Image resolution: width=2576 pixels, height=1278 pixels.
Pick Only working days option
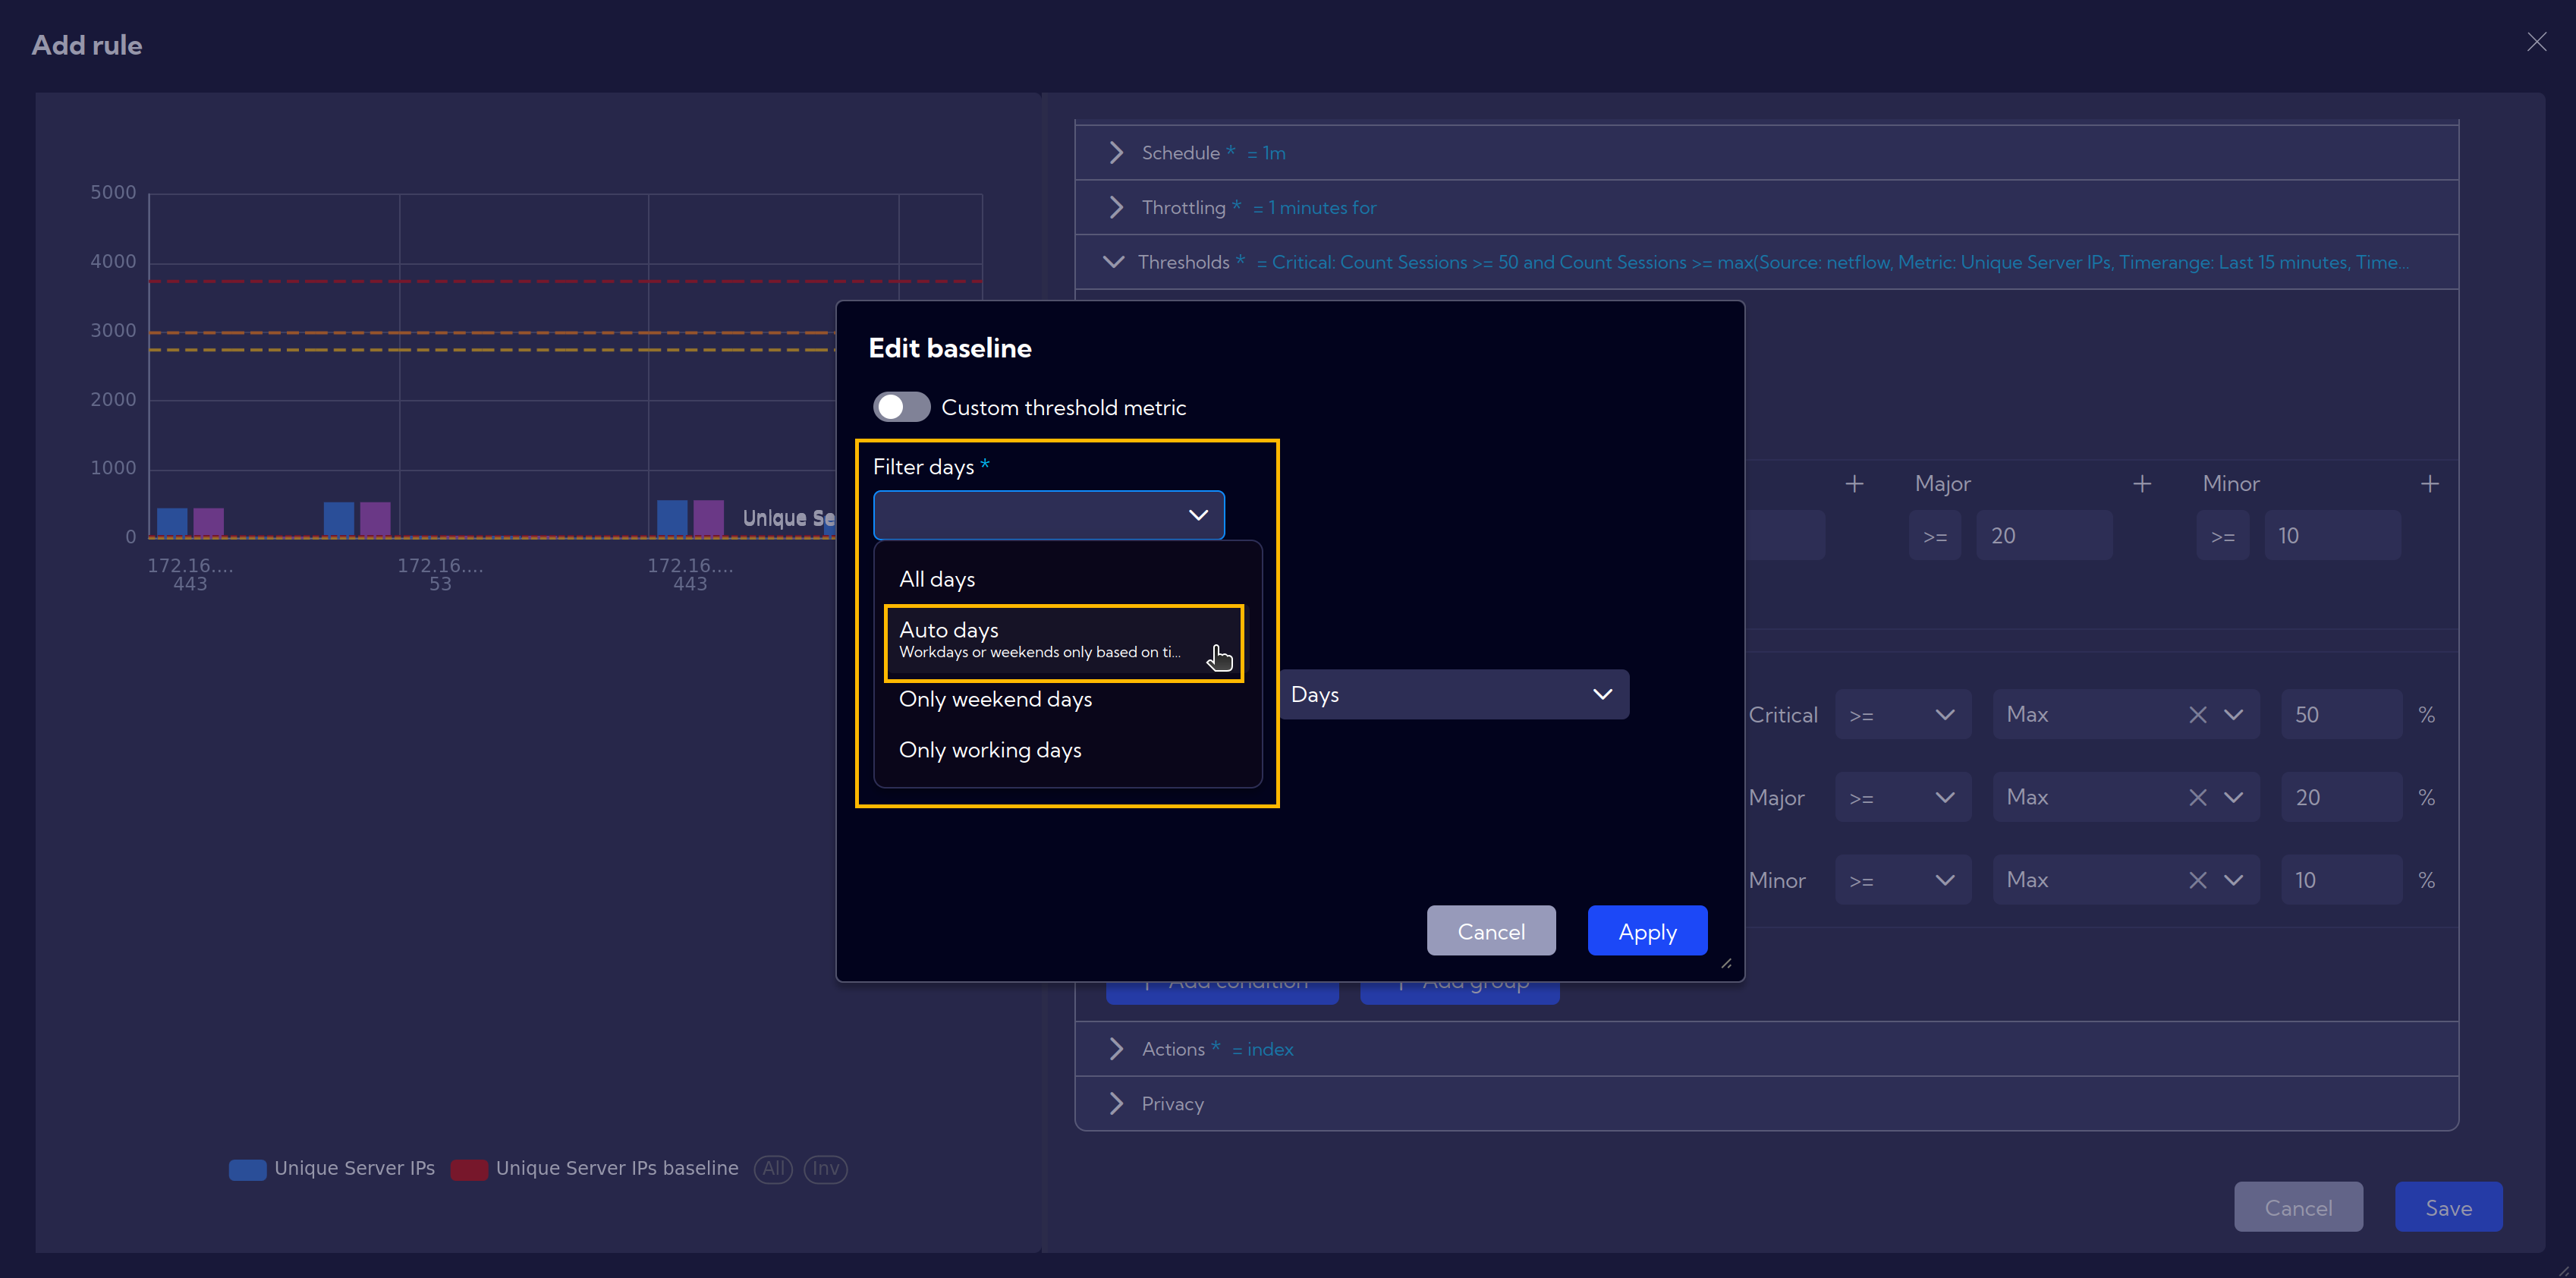(x=1067, y=750)
